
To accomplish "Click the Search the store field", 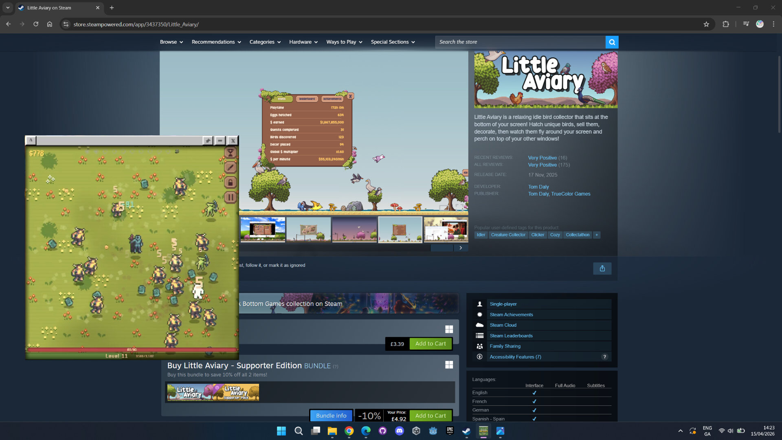I will (x=521, y=42).
